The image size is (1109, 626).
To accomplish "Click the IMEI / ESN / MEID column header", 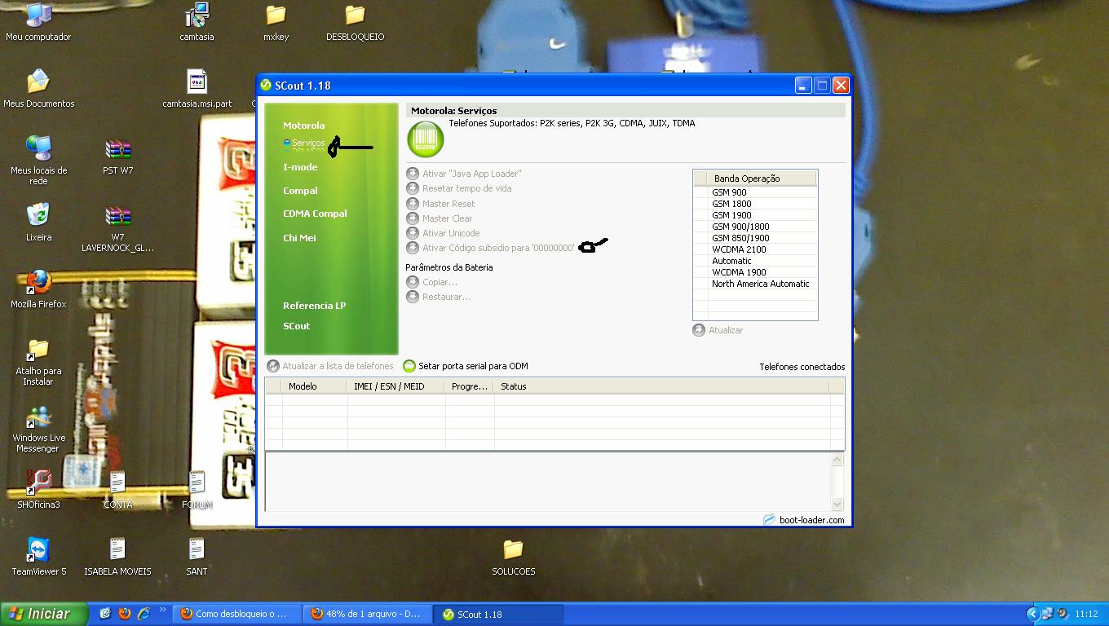I will [x=396, y=386].
